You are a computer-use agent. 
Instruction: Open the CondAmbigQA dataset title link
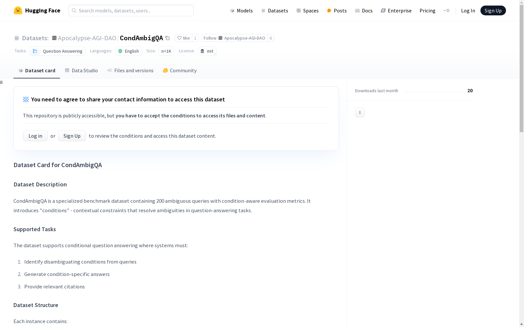[x=141, y=38]
